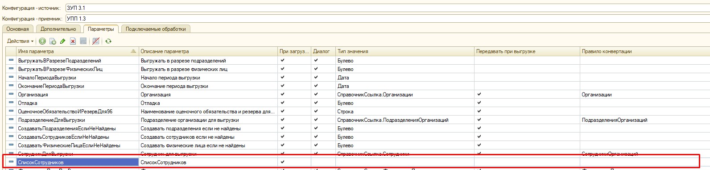The width and height of the screenshot is (710, 170).
Task: Click the row icon of НачалоПериодаВыгрузки
Action: (11, 77)
